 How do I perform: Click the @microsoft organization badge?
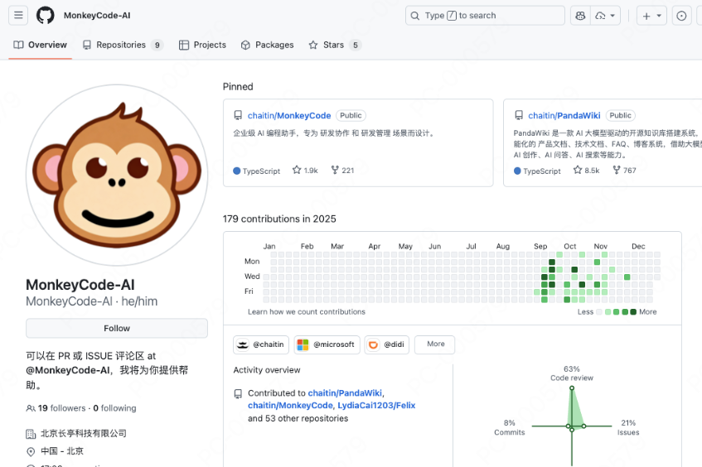pyautogui.click(x=326, y=344)
